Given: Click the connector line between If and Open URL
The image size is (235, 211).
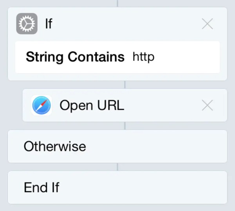Looking at the screenshot, I should [125, 85].
